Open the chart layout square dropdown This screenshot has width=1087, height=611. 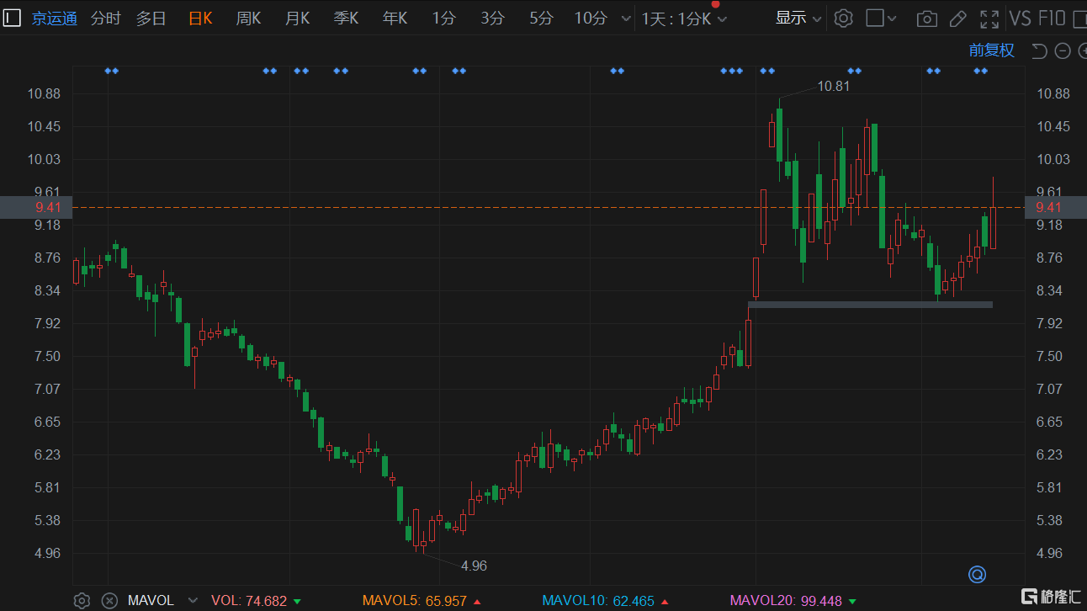click(x=881, y=19)
